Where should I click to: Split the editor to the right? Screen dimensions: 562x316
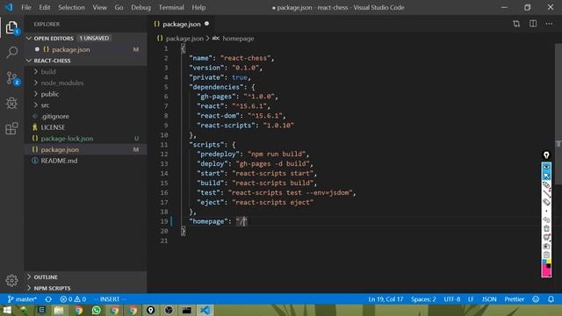tap(533, 24)
